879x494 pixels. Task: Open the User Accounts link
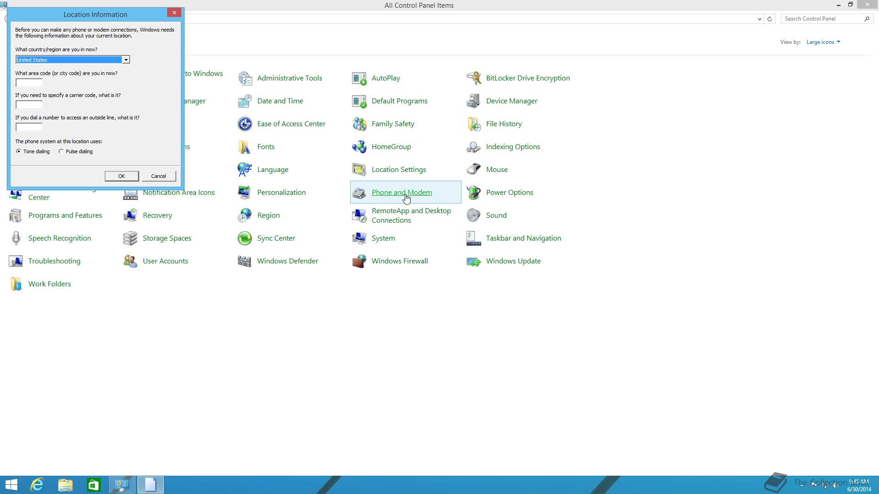[x=165, y=261]
